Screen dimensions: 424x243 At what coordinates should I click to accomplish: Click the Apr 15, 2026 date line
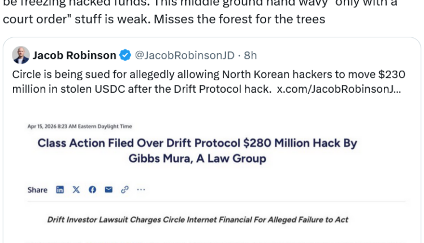pos(80,127)
